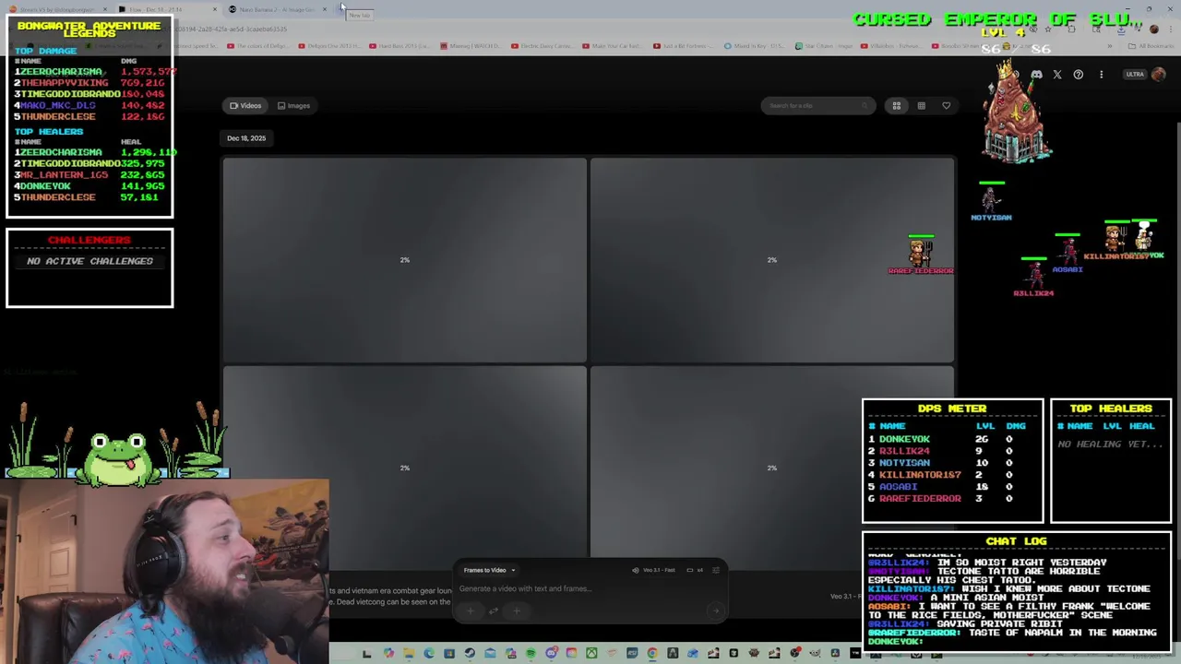Show favorites with the heart icon
Image resolution: width=1181 pixels, height=664 pixels.
pyautogui.click(x=946, y=105)
